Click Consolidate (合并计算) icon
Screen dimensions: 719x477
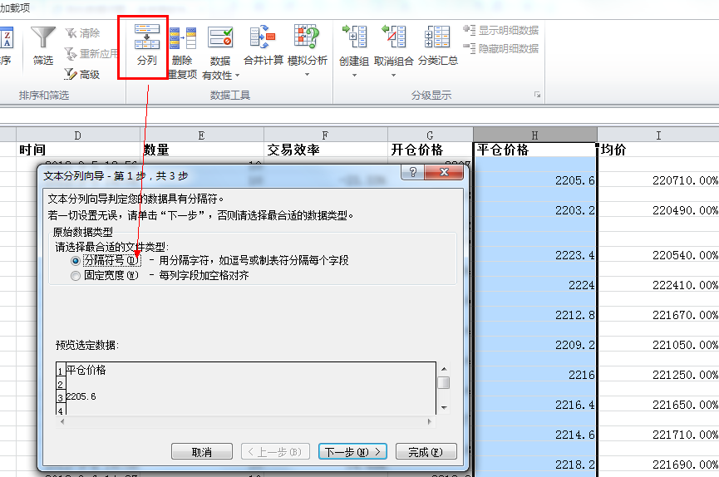point(263,37)
